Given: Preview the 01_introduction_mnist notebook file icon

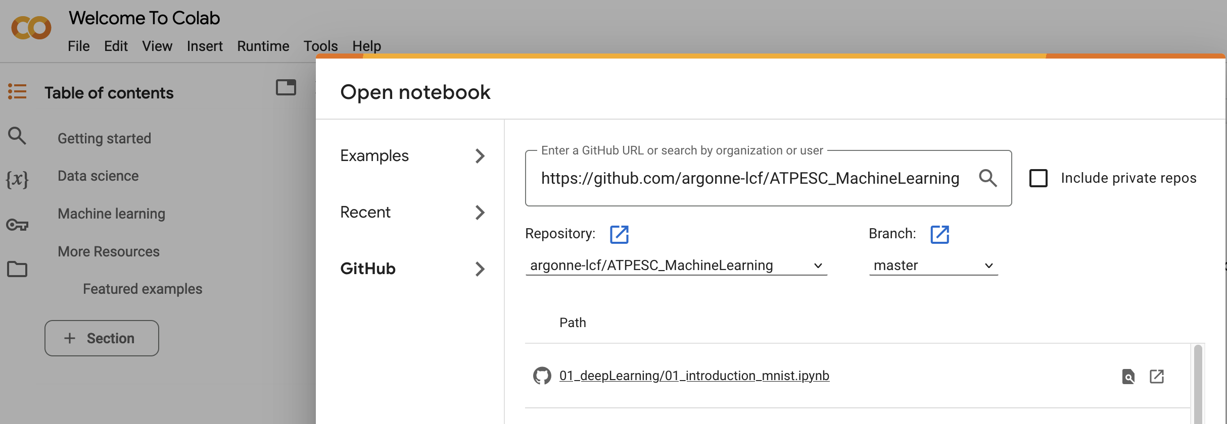Looking at the screenshot, I should pyautogui.click(x=1128, y=377).
